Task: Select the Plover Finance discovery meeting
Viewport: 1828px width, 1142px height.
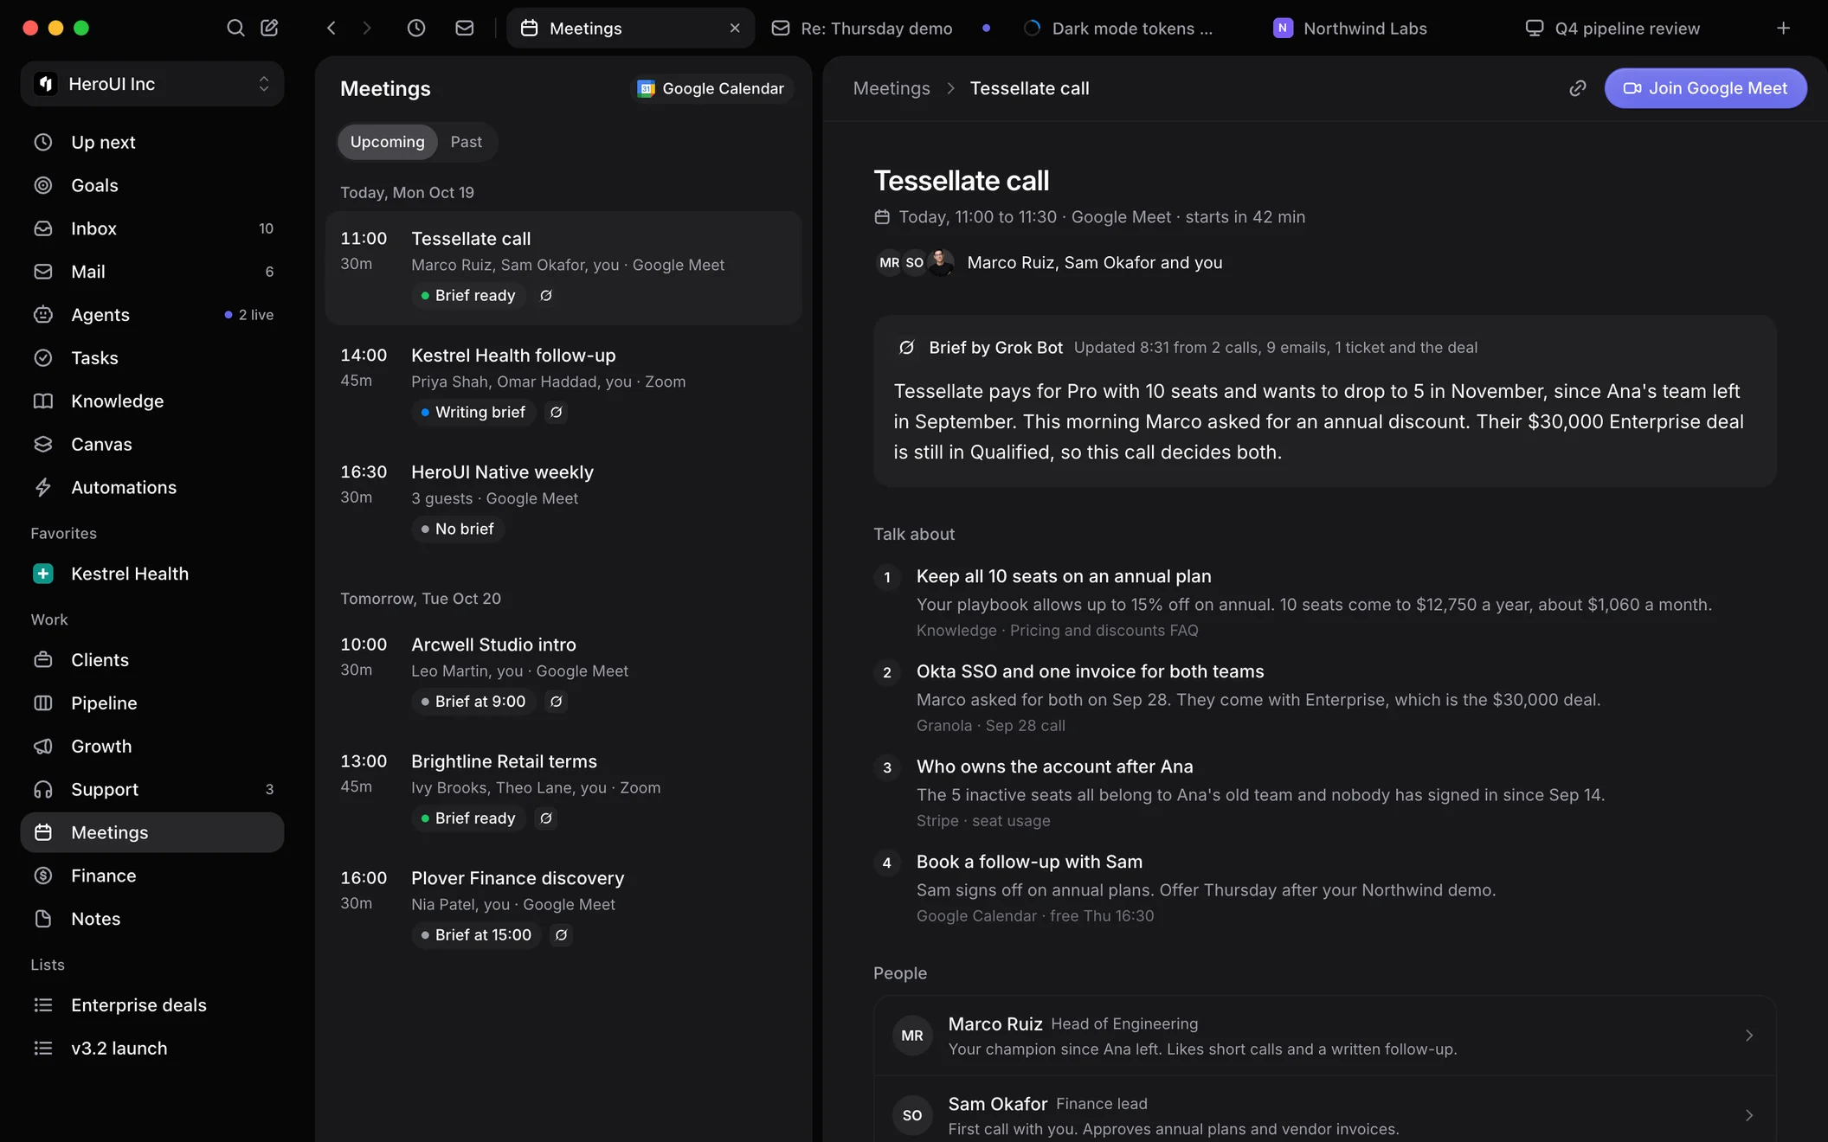Action: (x=563, y=907)
